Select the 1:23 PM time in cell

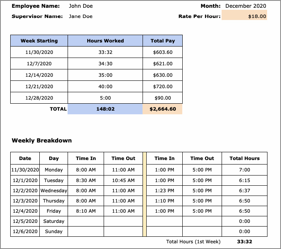coord(165,191)
